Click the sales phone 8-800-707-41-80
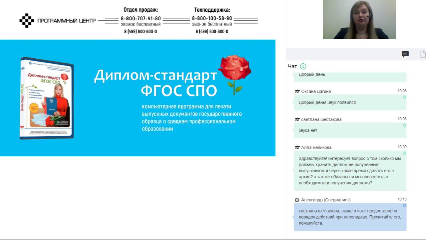Viewport: 426px width, 240px height. pos(141,19)
